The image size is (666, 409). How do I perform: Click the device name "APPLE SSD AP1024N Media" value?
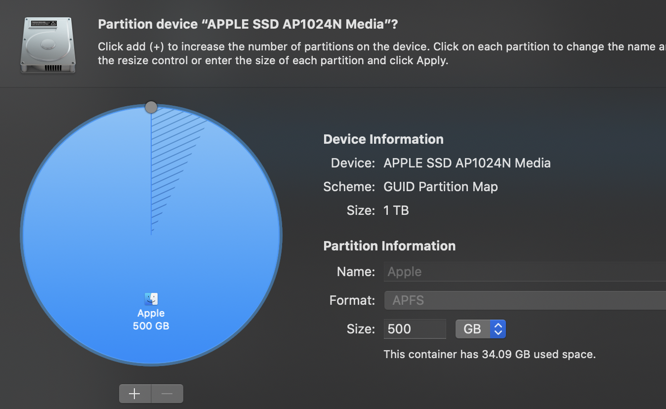tap(467, 163)
